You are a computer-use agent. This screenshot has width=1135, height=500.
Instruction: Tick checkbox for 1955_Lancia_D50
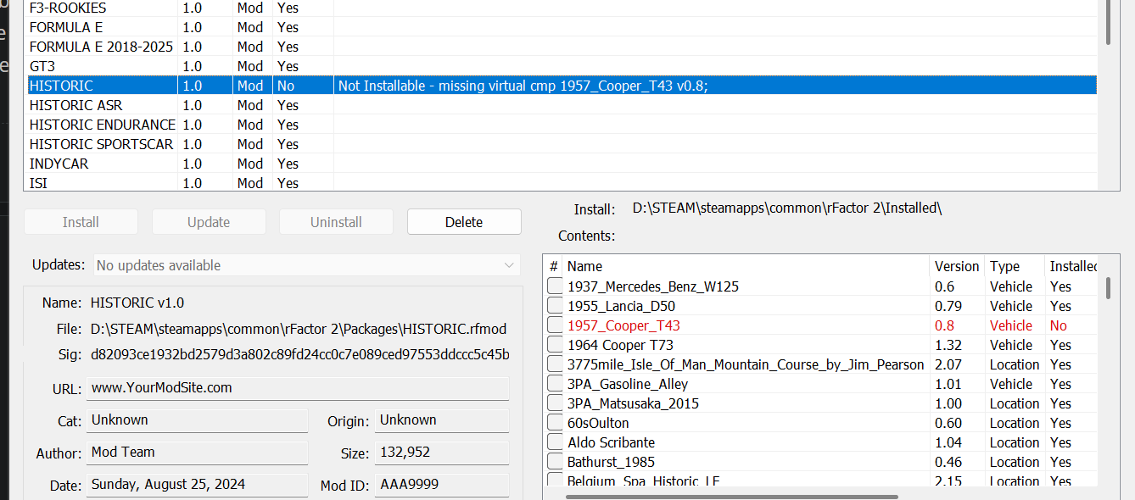point(555,306)
